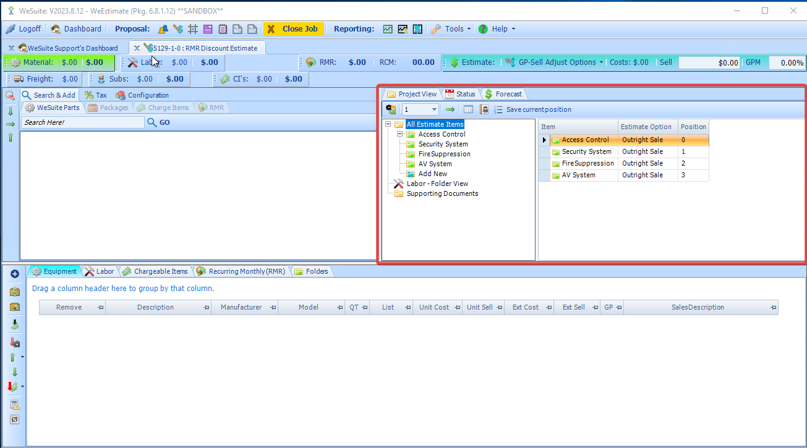Click the first reporting chart icon
807x448 pixels.
point(388,29)
